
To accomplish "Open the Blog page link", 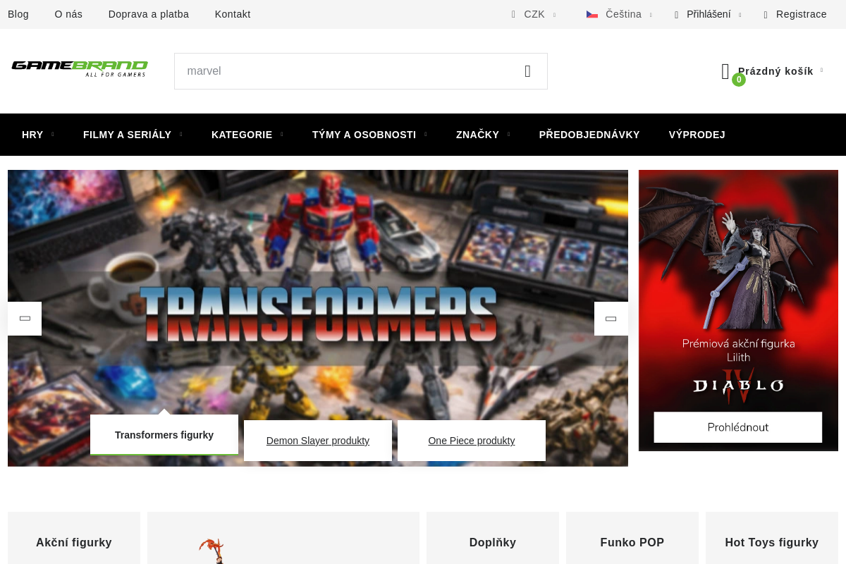I will click(18, 14).
